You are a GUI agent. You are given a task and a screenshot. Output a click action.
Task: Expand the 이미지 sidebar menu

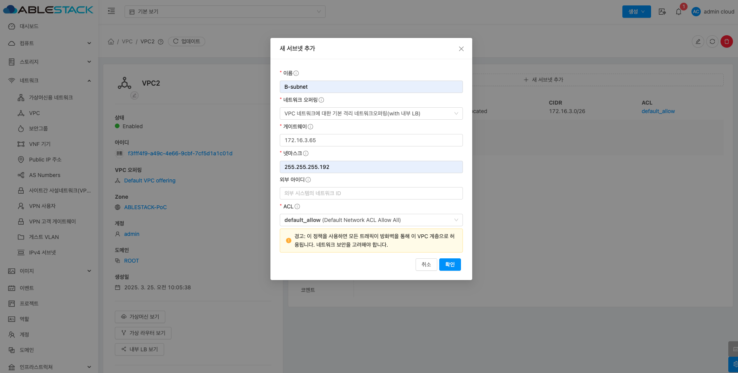pyautogui.click(x=49, y=271)
